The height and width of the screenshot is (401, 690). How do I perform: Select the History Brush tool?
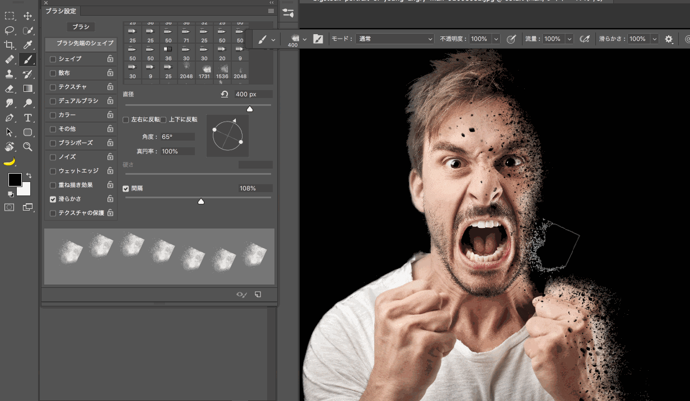[x=27, y=74]
